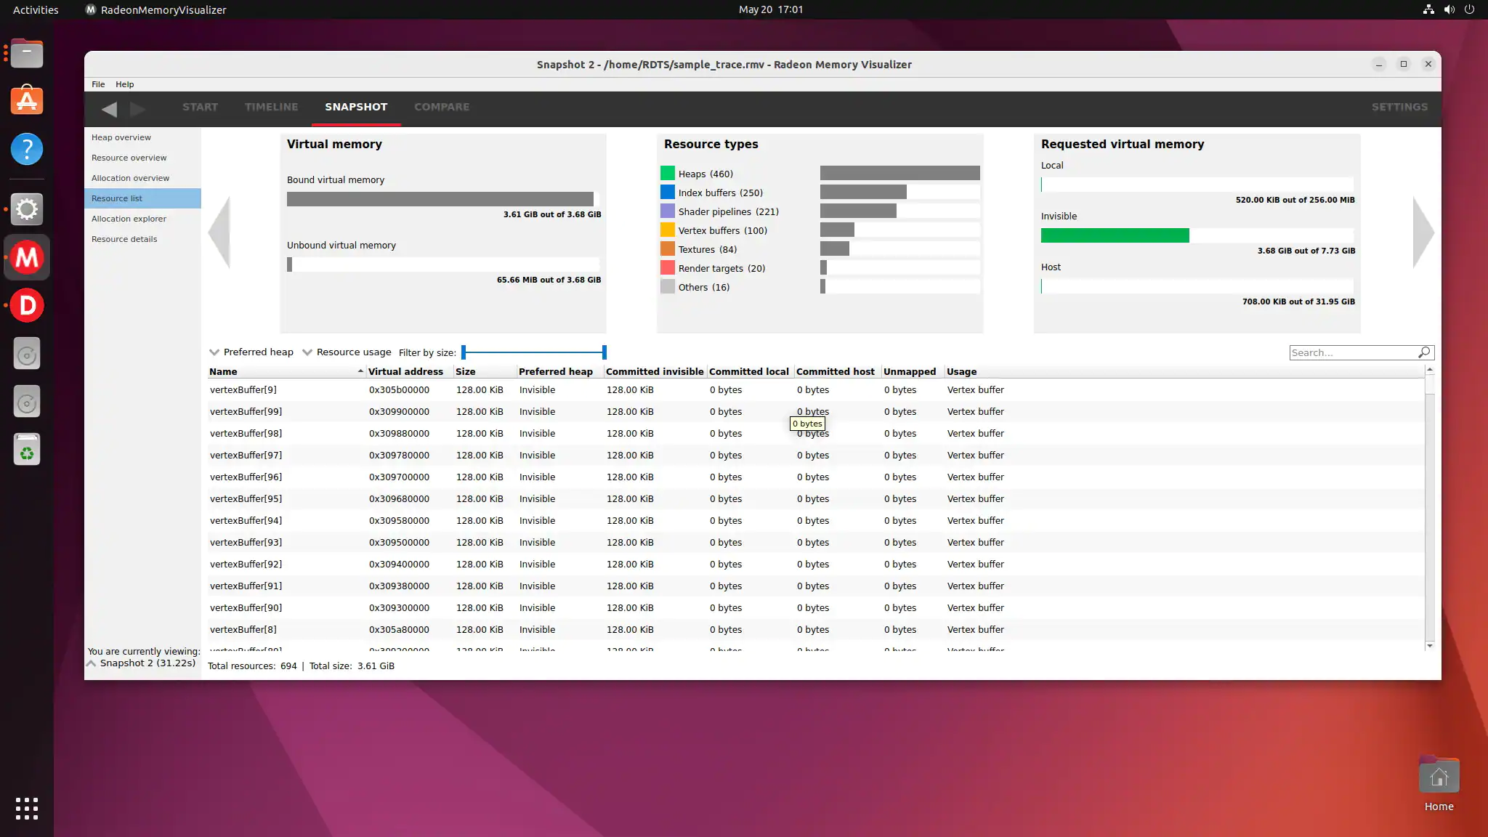Open Radeon Memory Visualizer dock icon
This screenshot has width=1488, height=837.
[27, 257]
